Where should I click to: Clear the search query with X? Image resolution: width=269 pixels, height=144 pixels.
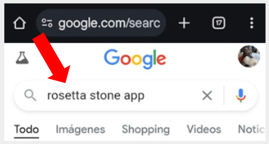pos(207,96)
